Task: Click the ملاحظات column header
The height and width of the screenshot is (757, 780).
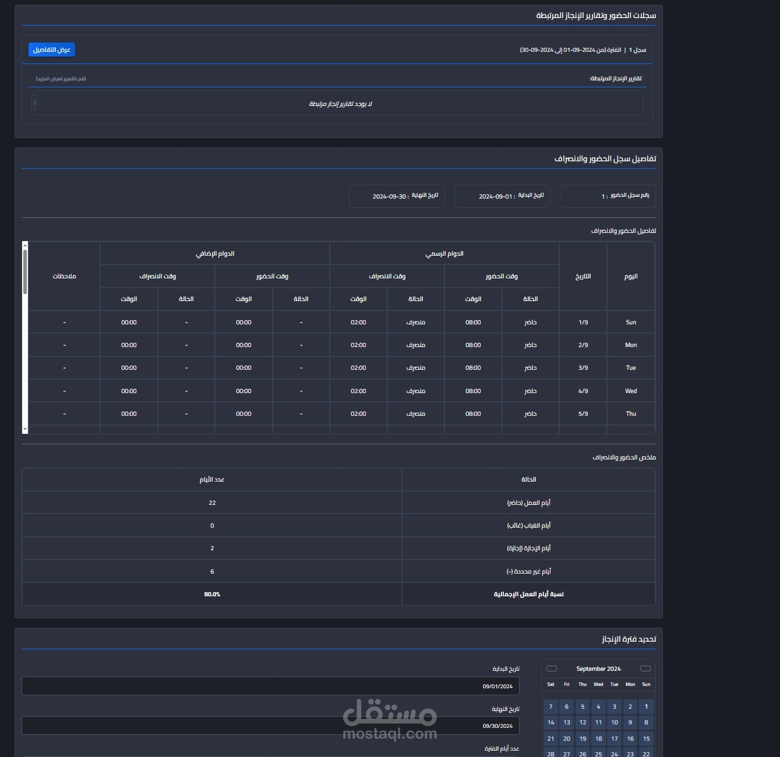Action: click(64, 276)
